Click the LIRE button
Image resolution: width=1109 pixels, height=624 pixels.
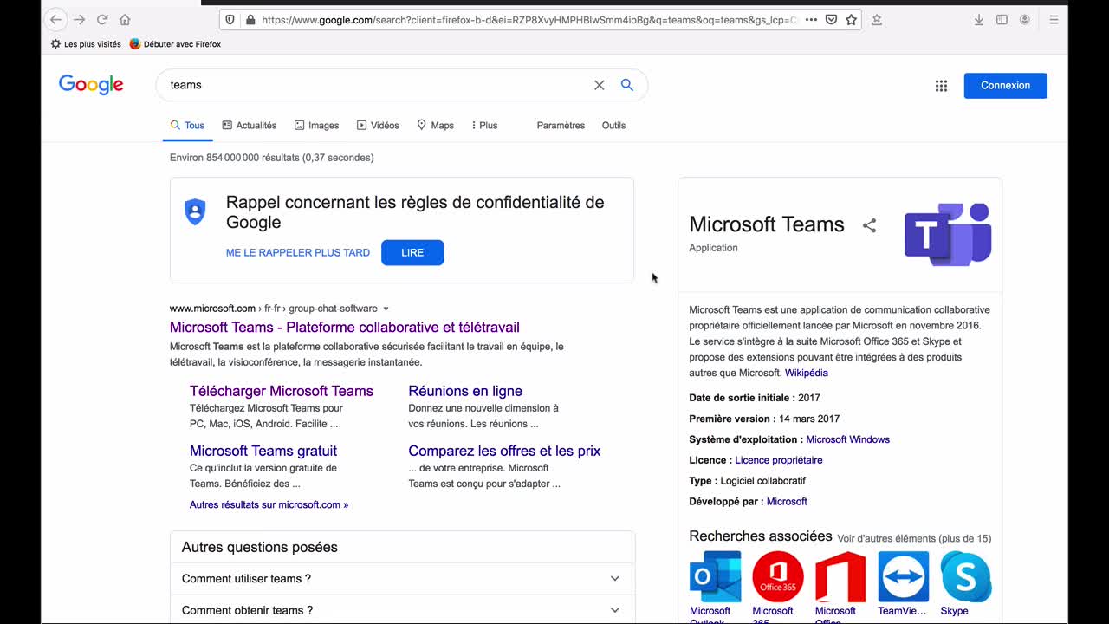point(412,253)
